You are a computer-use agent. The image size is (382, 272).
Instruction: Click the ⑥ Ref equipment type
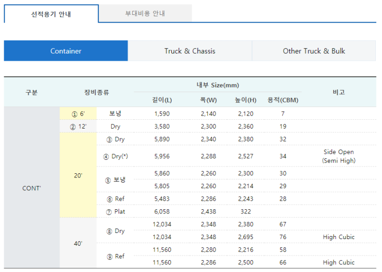point(116,199)
